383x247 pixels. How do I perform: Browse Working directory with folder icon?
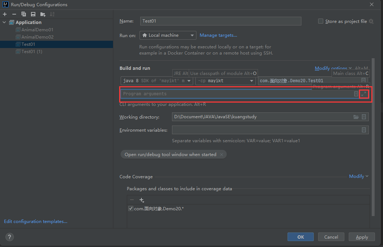click(x=356, y=117)
